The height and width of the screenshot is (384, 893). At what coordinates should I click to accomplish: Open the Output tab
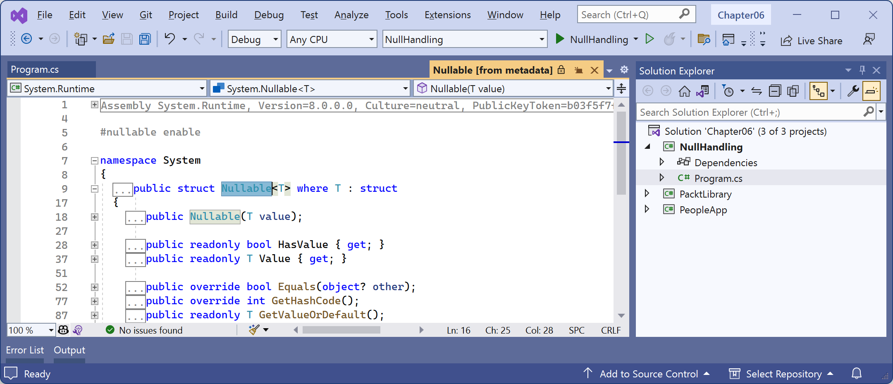(69, 350)
